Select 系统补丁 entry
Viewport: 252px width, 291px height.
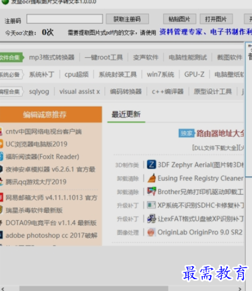coord(41,74)
